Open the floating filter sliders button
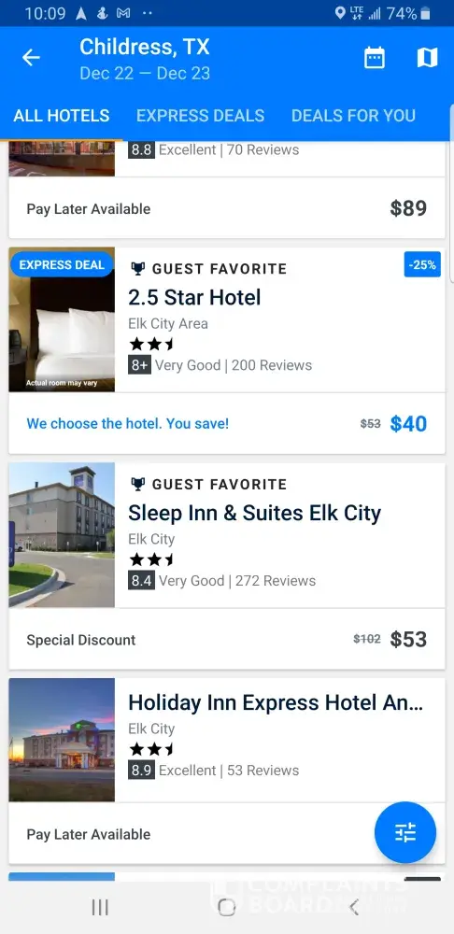Image resolution: width=454 pixels, height=934 pixels. point(405,832)
